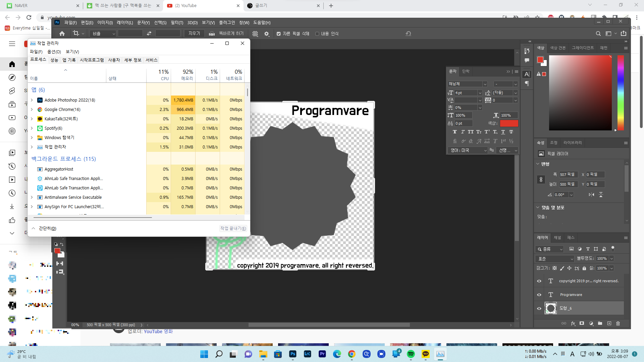The width and height of the screenshot is (644, 362).
Task: Open the 표준 blend mode dropdown
Action: [555, 259]
